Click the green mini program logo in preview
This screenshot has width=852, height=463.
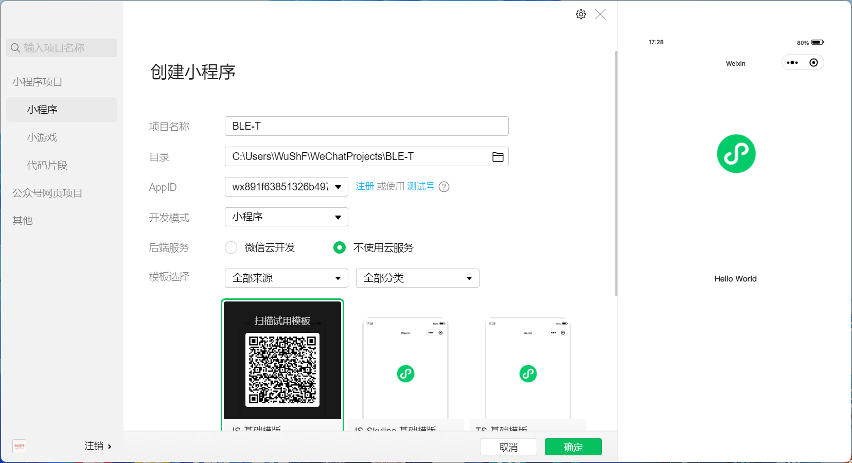[x=736, y=153]
